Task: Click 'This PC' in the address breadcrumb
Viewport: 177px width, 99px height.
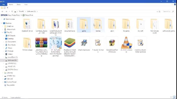Action: pos(22,12)
